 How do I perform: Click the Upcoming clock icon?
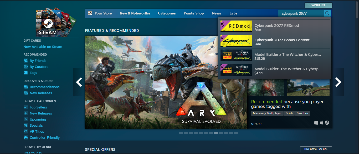[26, 119]
